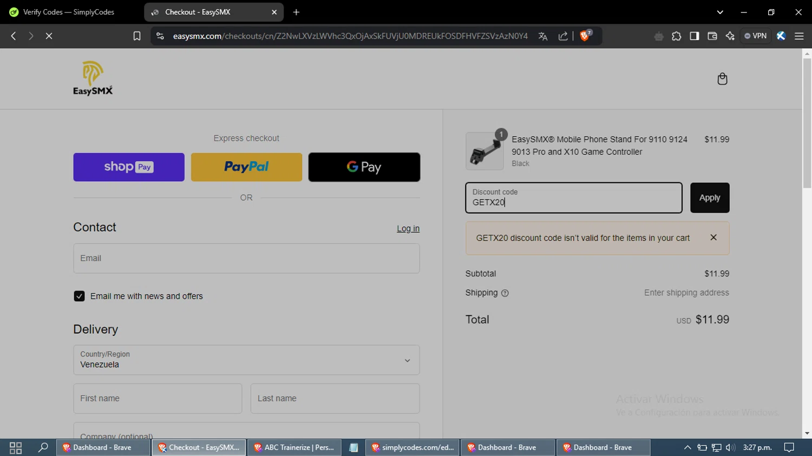This screenshot has width=812, height=456.
Task: Open the power battery tray icon
Action: (x=702, y=448)
